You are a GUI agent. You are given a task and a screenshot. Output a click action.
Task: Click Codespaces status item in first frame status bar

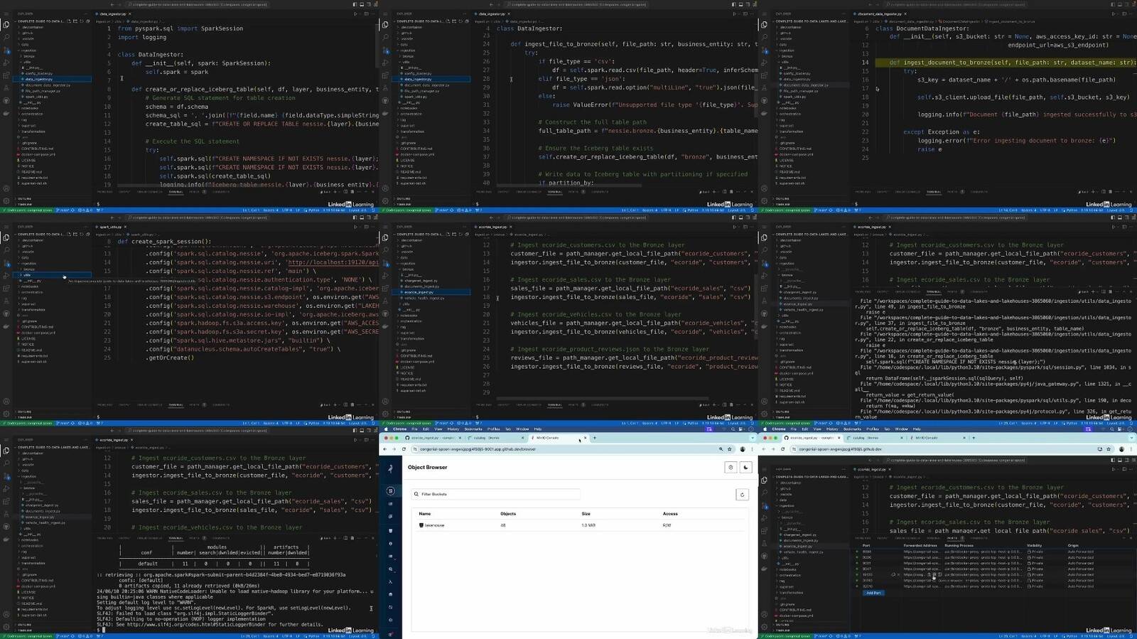point(27,210)
